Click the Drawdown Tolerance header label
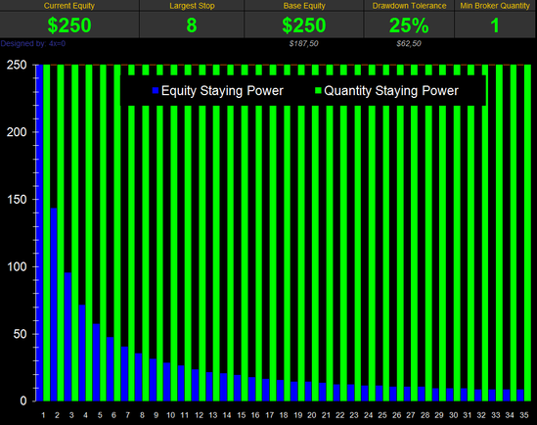This screenshot has height=425, width=537. pyautogui.click(x=409, y=6)
